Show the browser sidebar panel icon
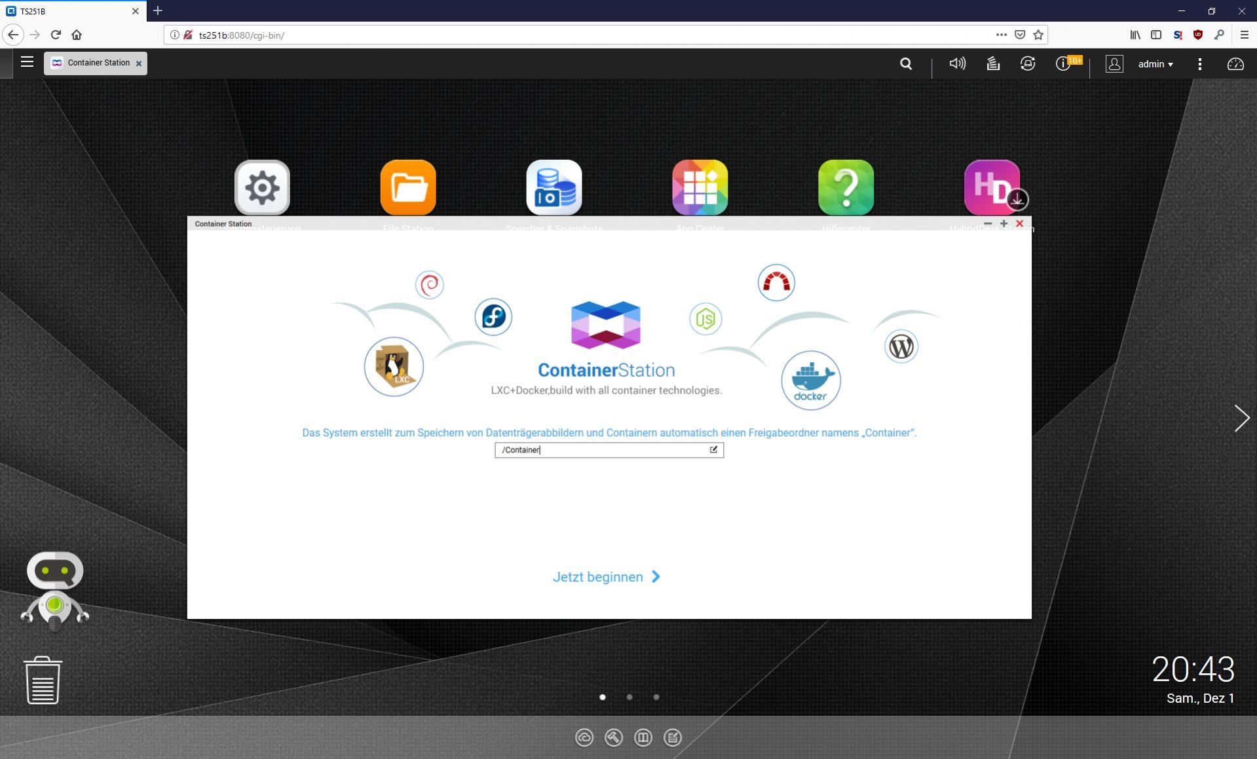The height and width of the screenshot is (759, 1257). coord(1156,35)
